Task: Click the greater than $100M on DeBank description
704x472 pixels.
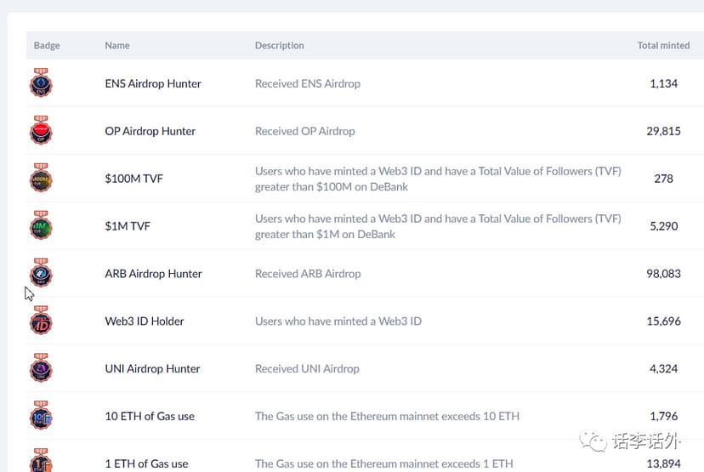Action: (332, 187)
